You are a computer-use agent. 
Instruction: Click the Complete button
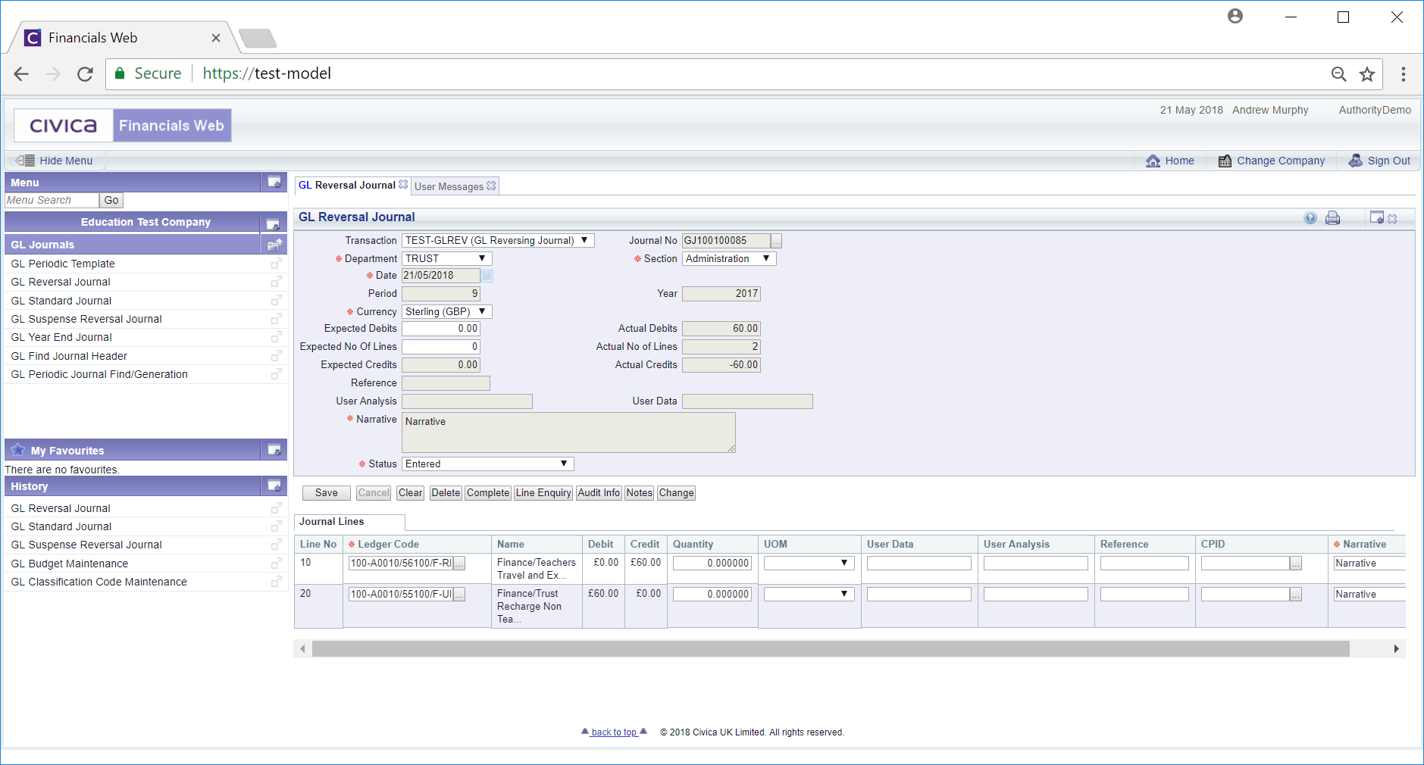click(488, 493)
